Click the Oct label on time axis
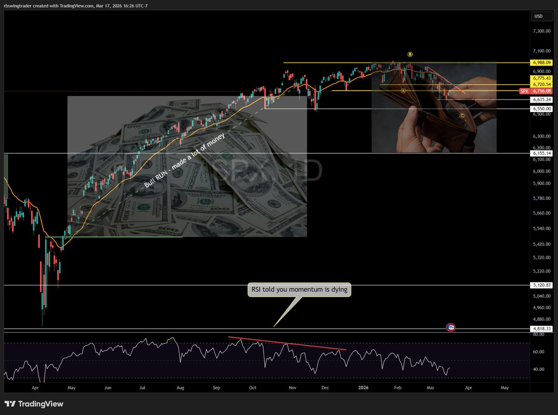Viewport: 558px width, 415px height. pos(252,387)
